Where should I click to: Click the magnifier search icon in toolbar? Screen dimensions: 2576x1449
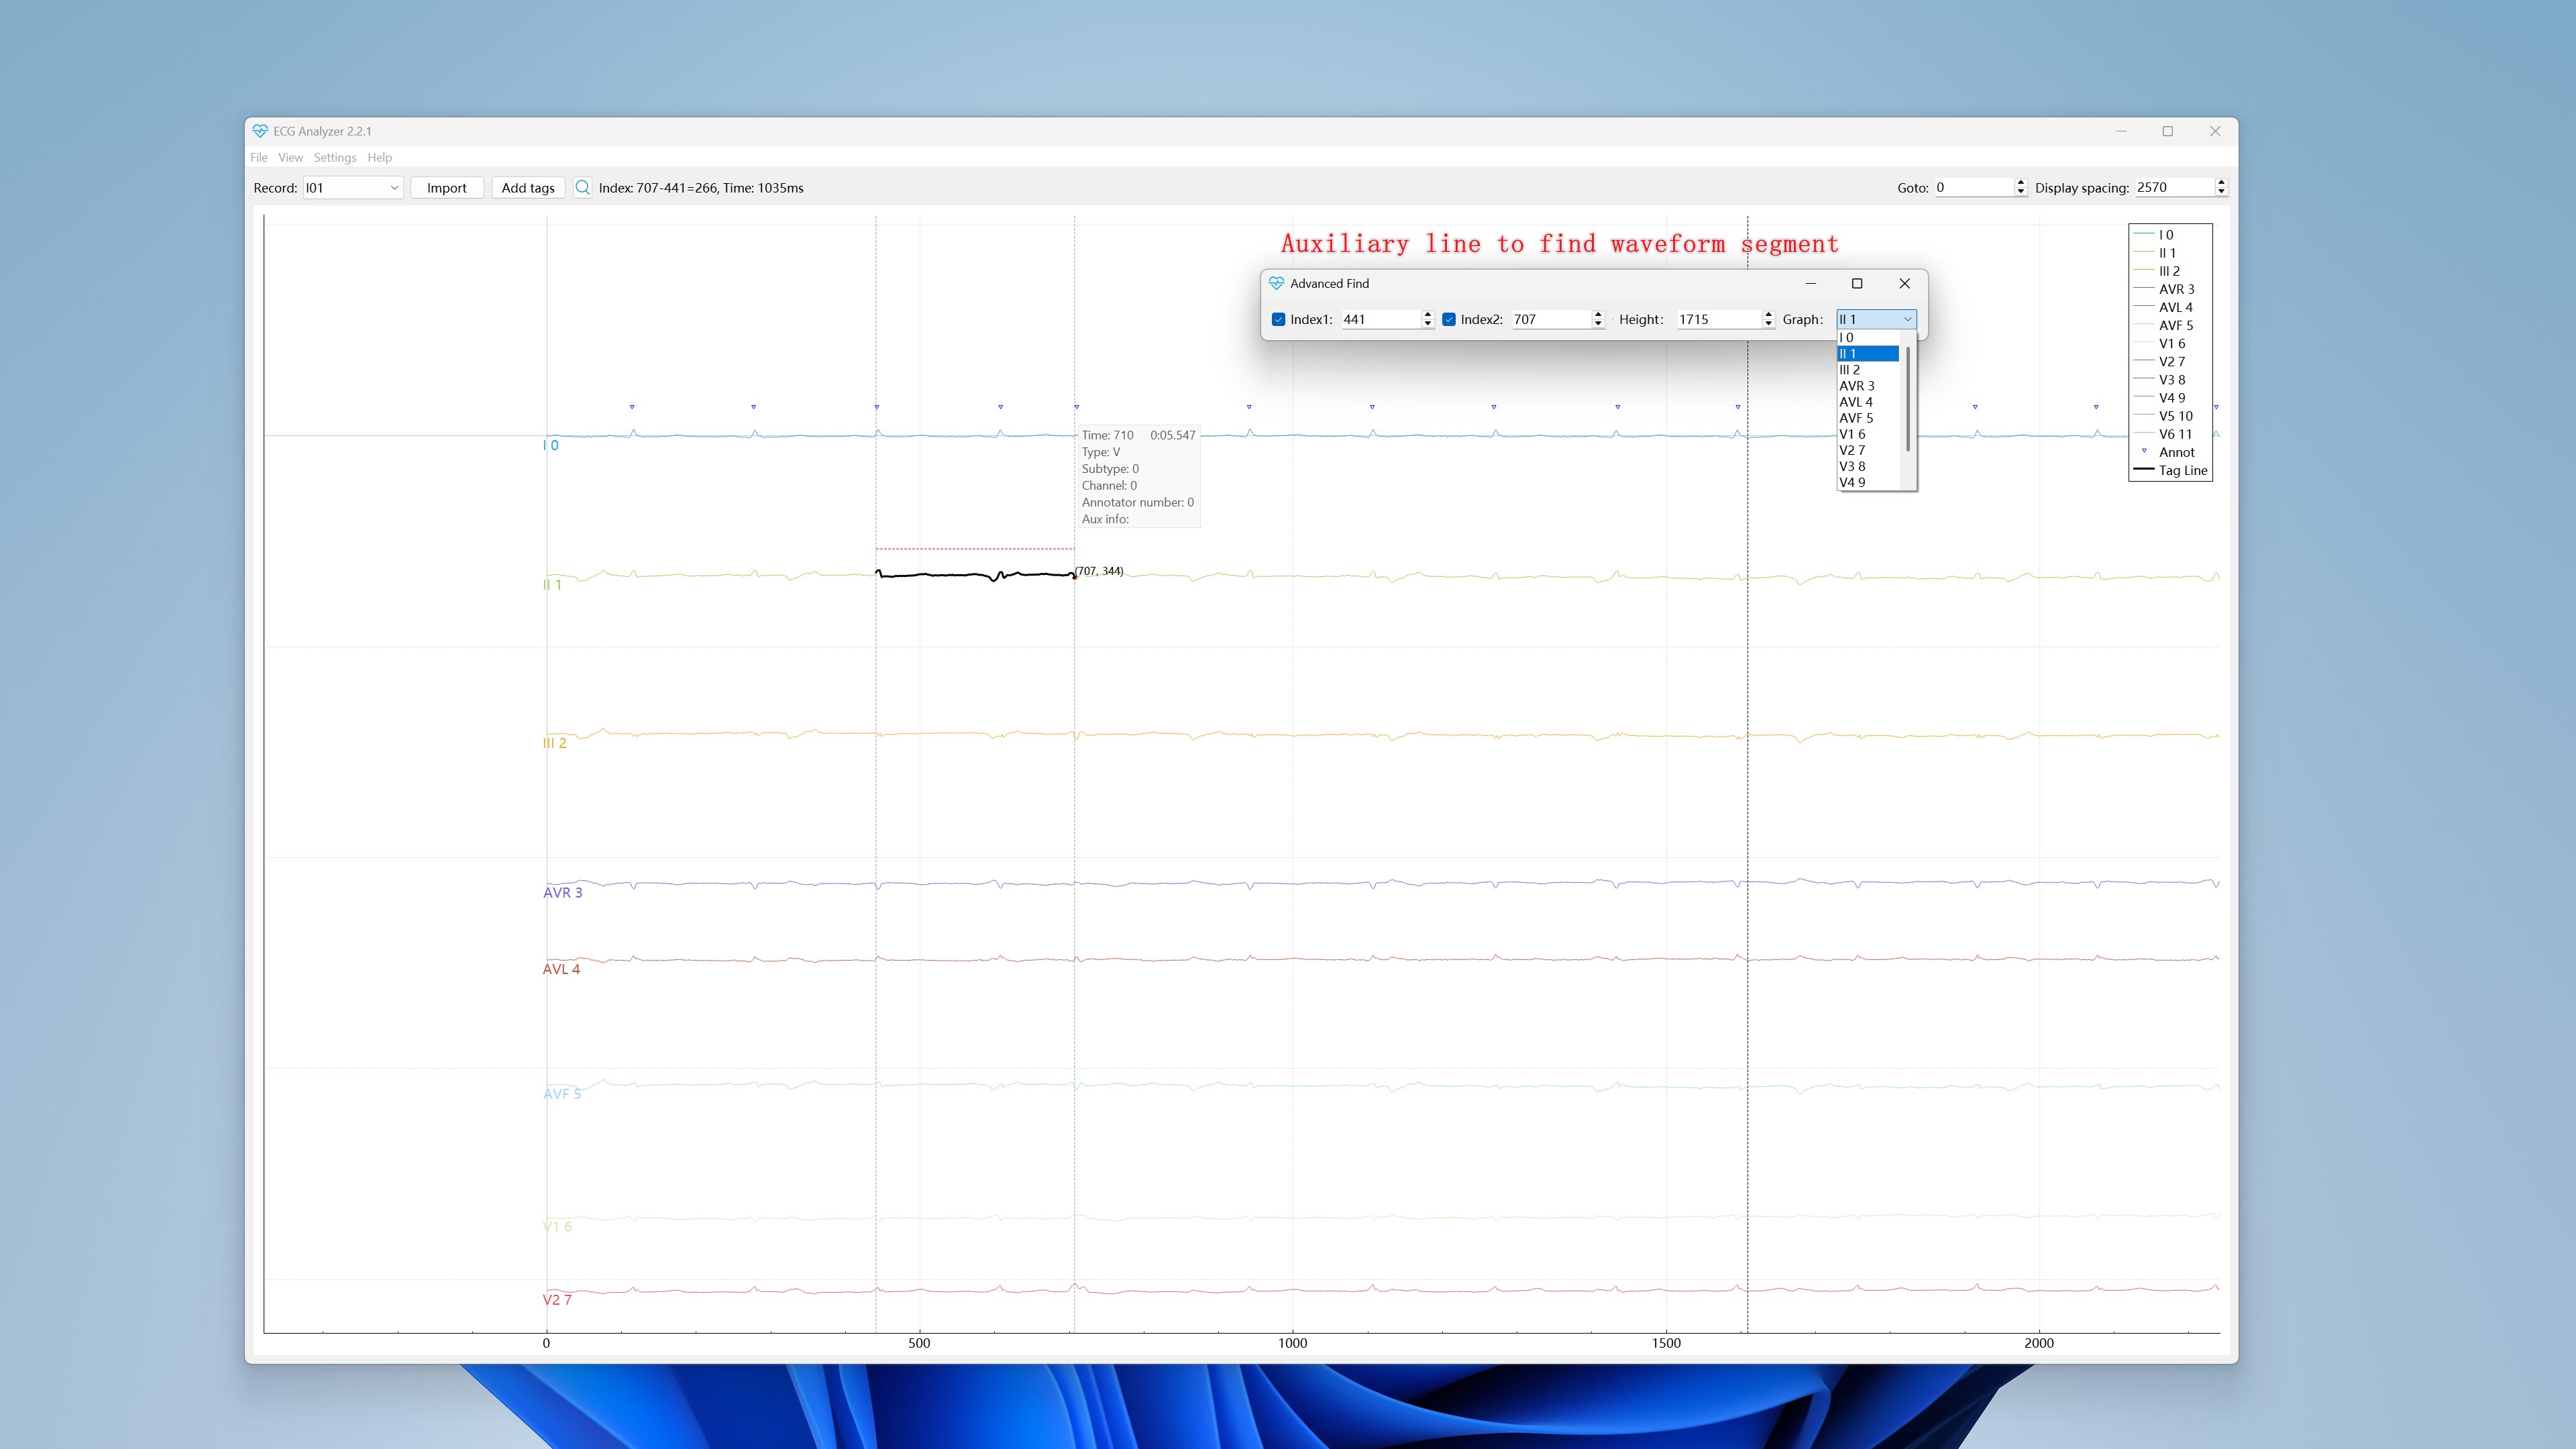(582, 187)
